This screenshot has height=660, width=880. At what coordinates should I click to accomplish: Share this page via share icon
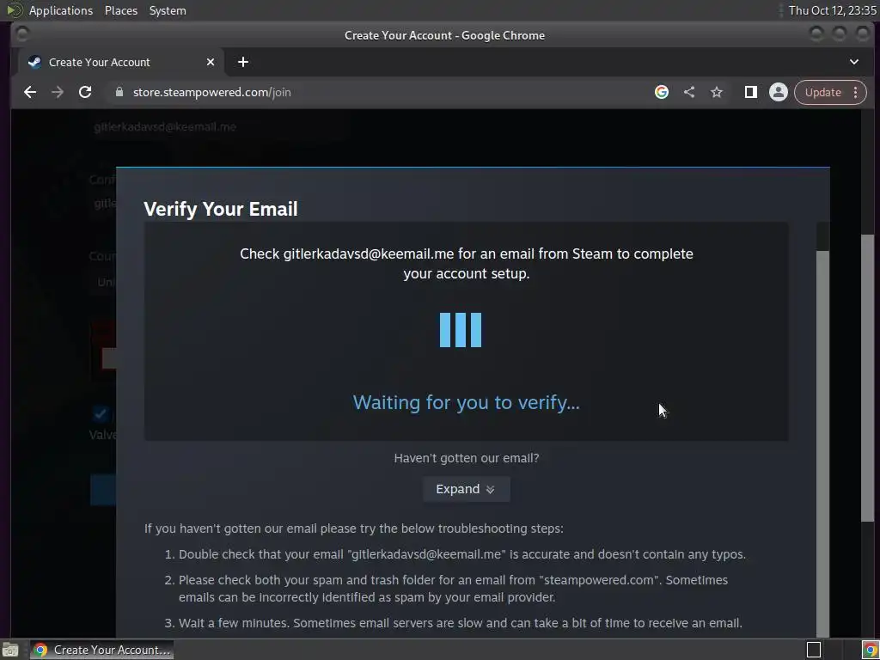point(689,92)
